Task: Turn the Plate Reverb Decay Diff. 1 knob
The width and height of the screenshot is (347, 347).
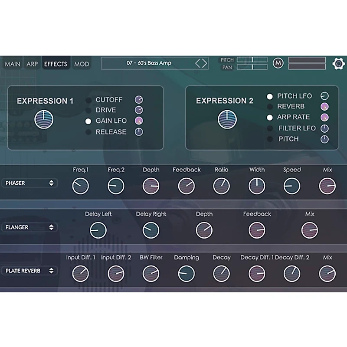Action: [256, 273]
